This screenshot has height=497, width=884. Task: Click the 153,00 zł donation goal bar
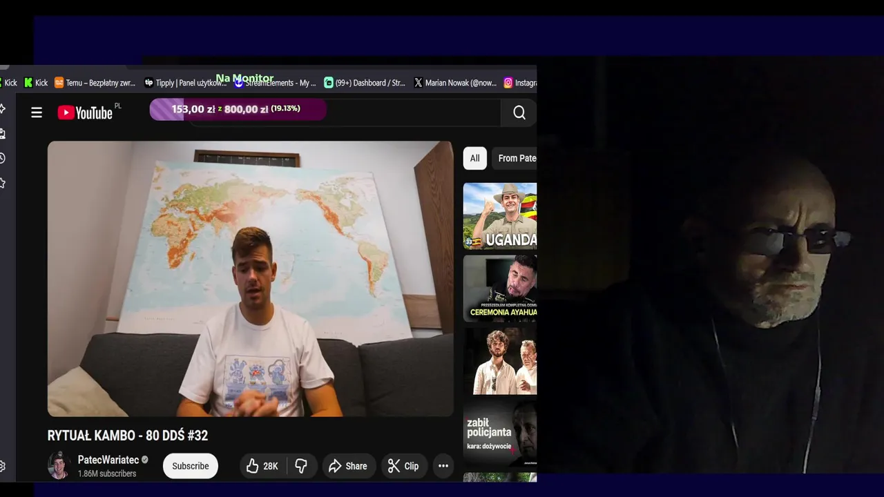[x=238, y=109]
